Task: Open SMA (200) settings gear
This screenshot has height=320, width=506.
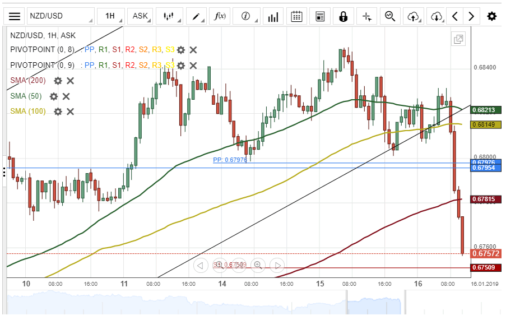Action: pos(58,81)
